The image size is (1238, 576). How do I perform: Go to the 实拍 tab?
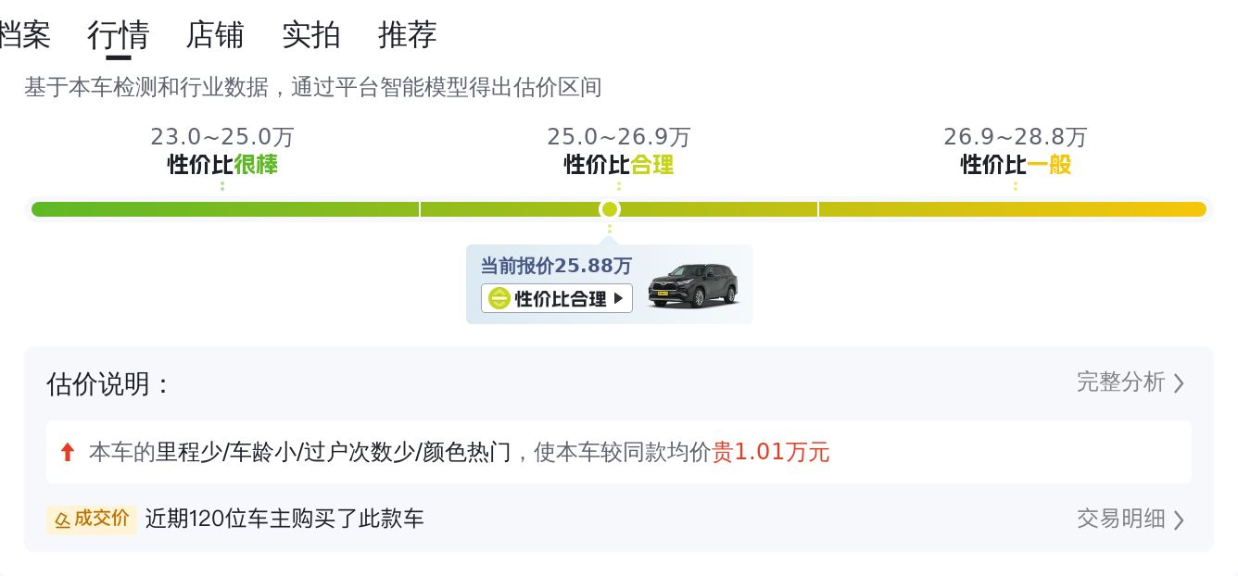tap(311, 35)
